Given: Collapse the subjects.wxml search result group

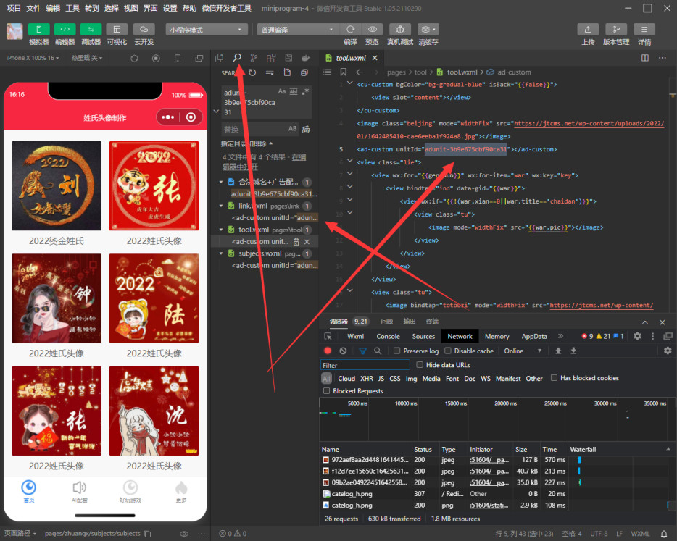Looking at the screenshot, I should click(x=221, y=253).
